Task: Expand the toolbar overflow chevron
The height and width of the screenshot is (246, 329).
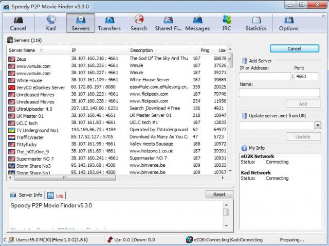Action: pyautogui.click(x=323, y=16)
